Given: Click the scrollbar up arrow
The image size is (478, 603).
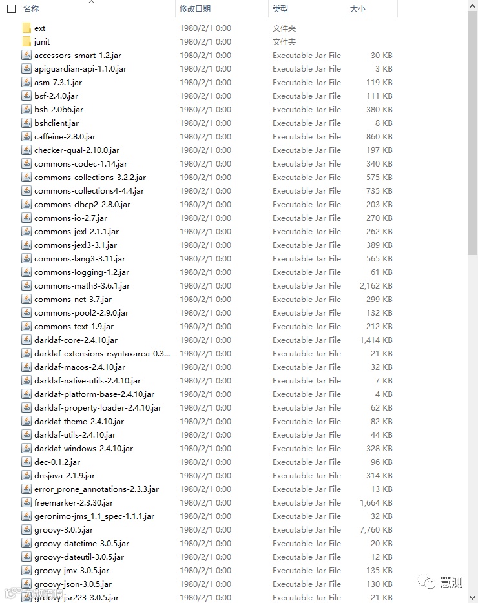Looking at the screenshot, I should (473, 6).
